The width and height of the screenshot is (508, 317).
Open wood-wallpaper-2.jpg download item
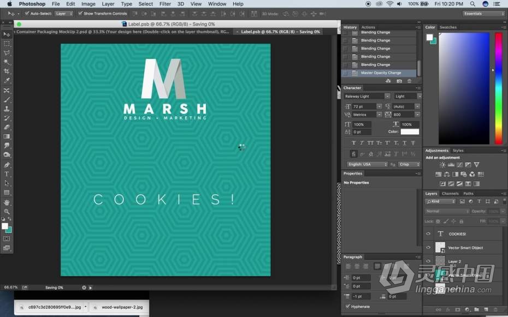click(119, 307)
